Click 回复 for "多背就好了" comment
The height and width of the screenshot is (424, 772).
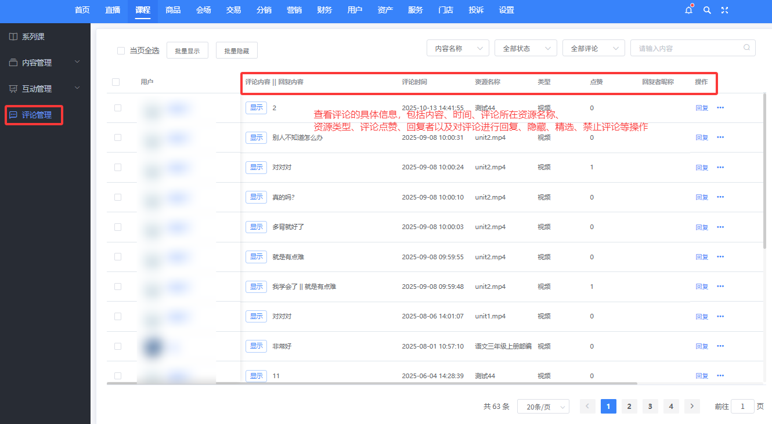pyautogui.click(x=702, y=227)
